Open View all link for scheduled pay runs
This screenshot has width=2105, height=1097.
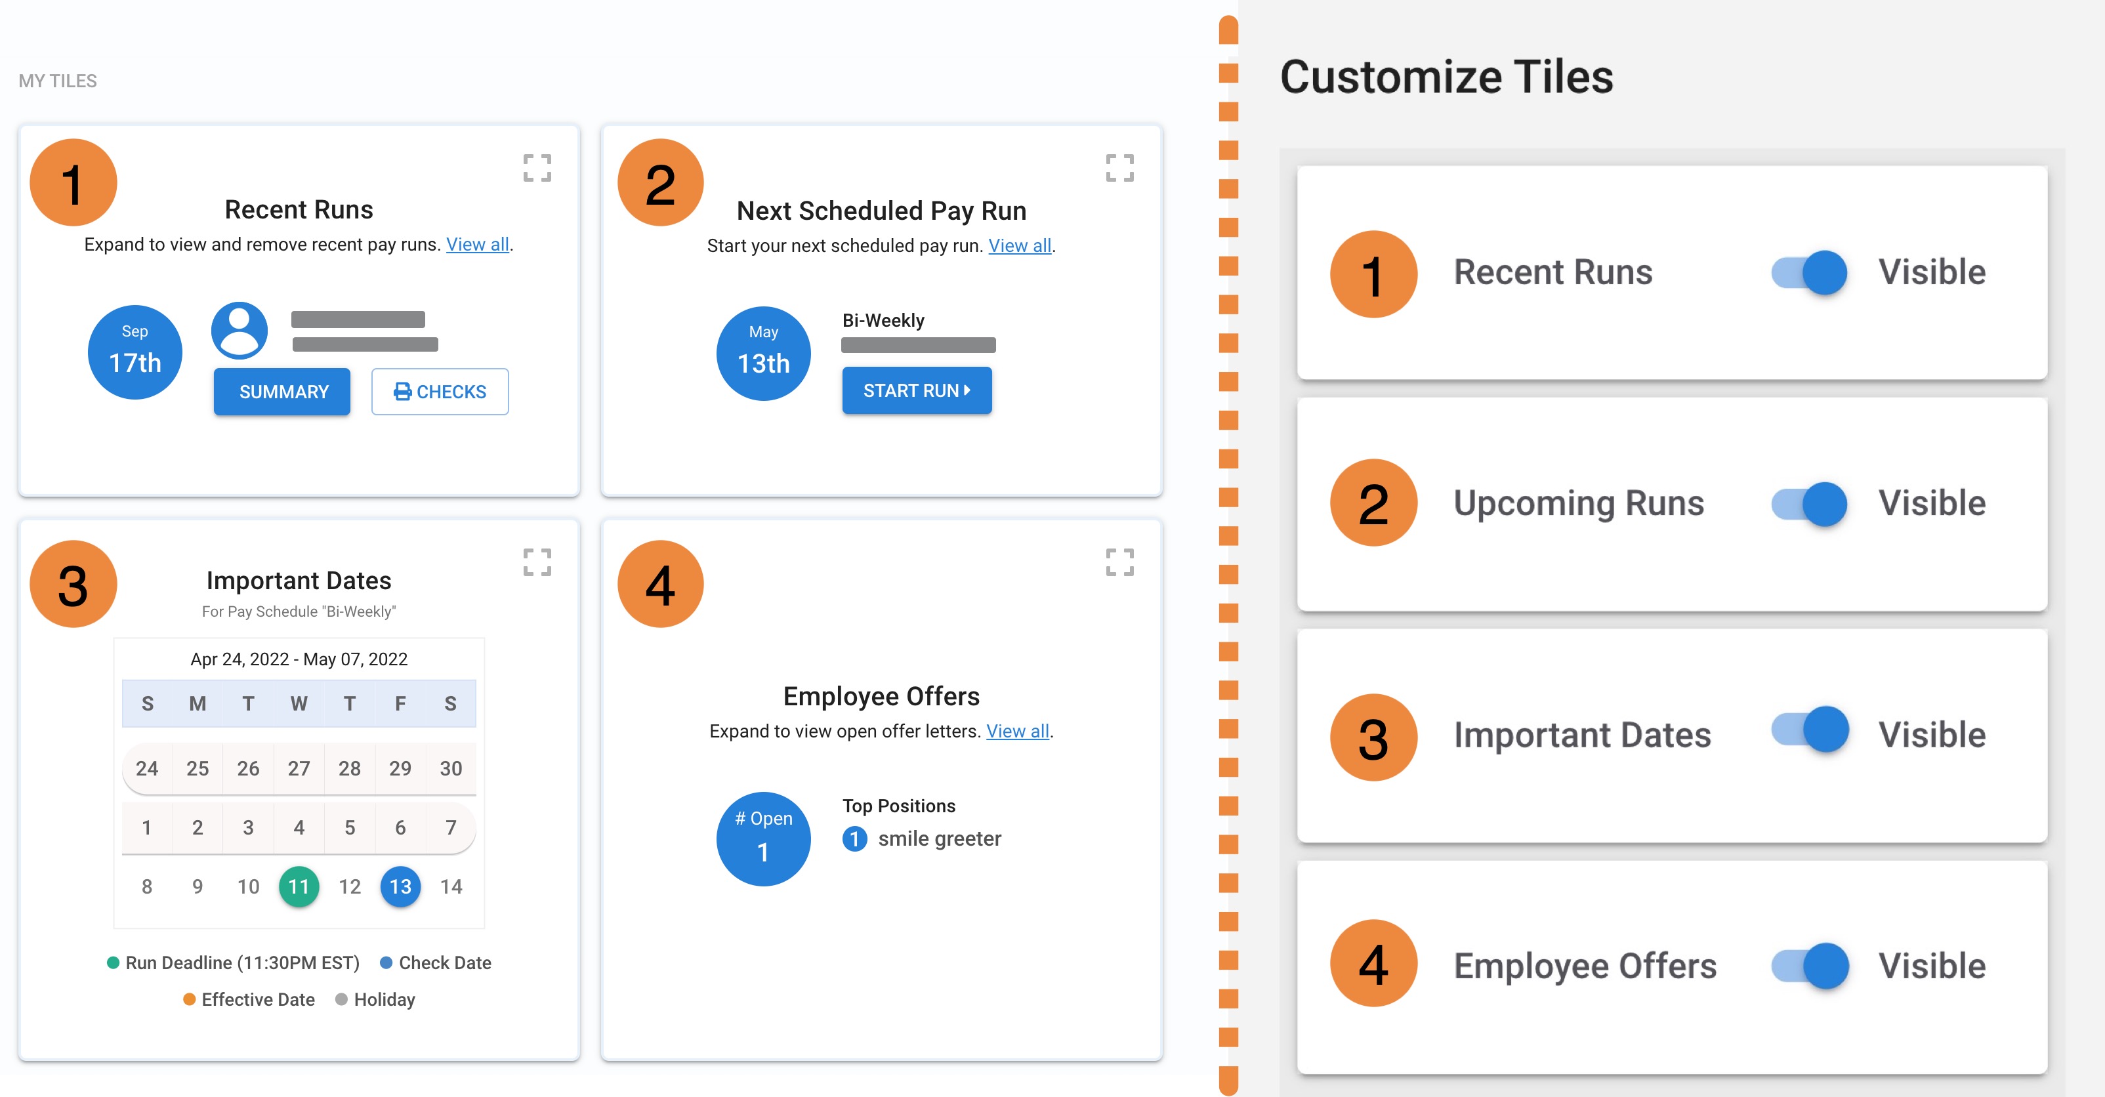pyautogui.click(x=1019, y=246)
